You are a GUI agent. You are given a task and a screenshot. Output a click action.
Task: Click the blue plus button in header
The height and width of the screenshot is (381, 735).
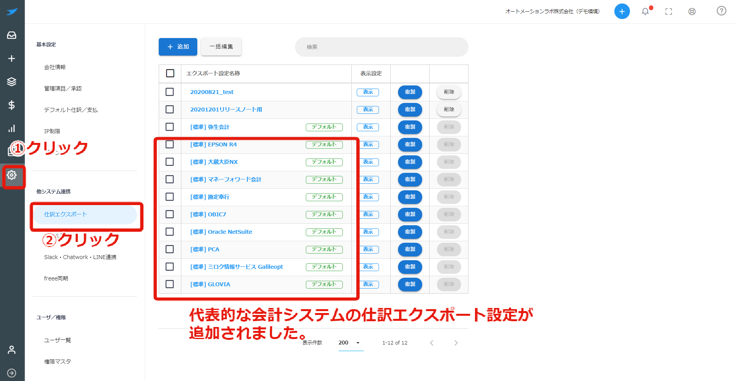coord(622,12)
